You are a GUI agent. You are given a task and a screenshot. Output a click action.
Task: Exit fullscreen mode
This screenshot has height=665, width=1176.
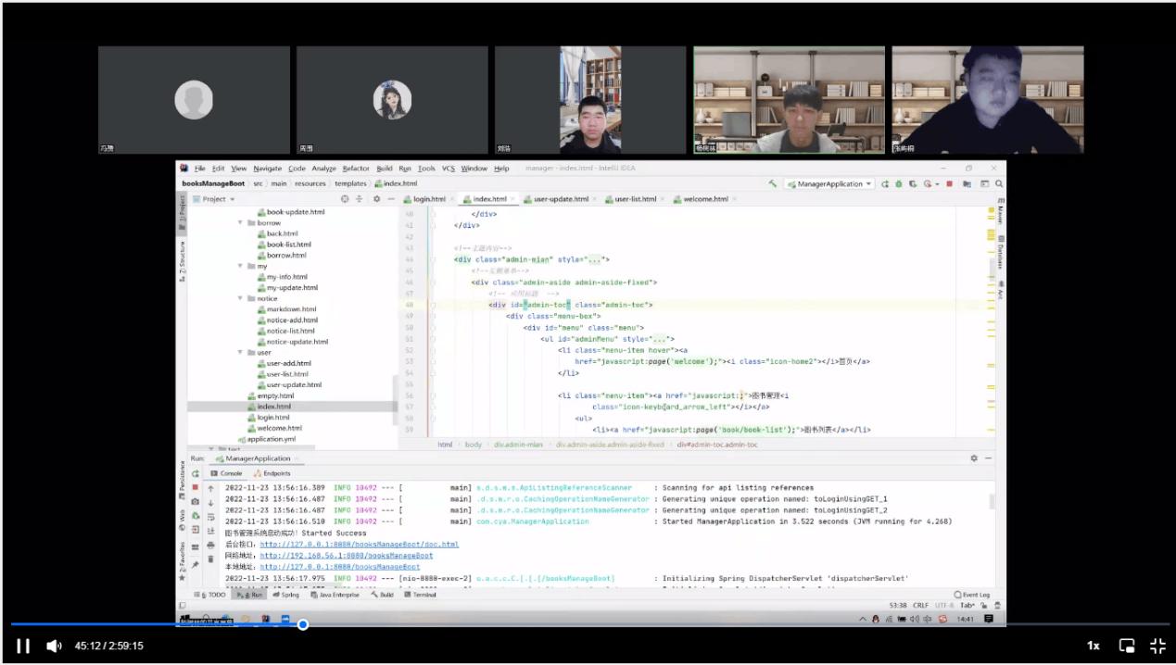(1157, 646)
